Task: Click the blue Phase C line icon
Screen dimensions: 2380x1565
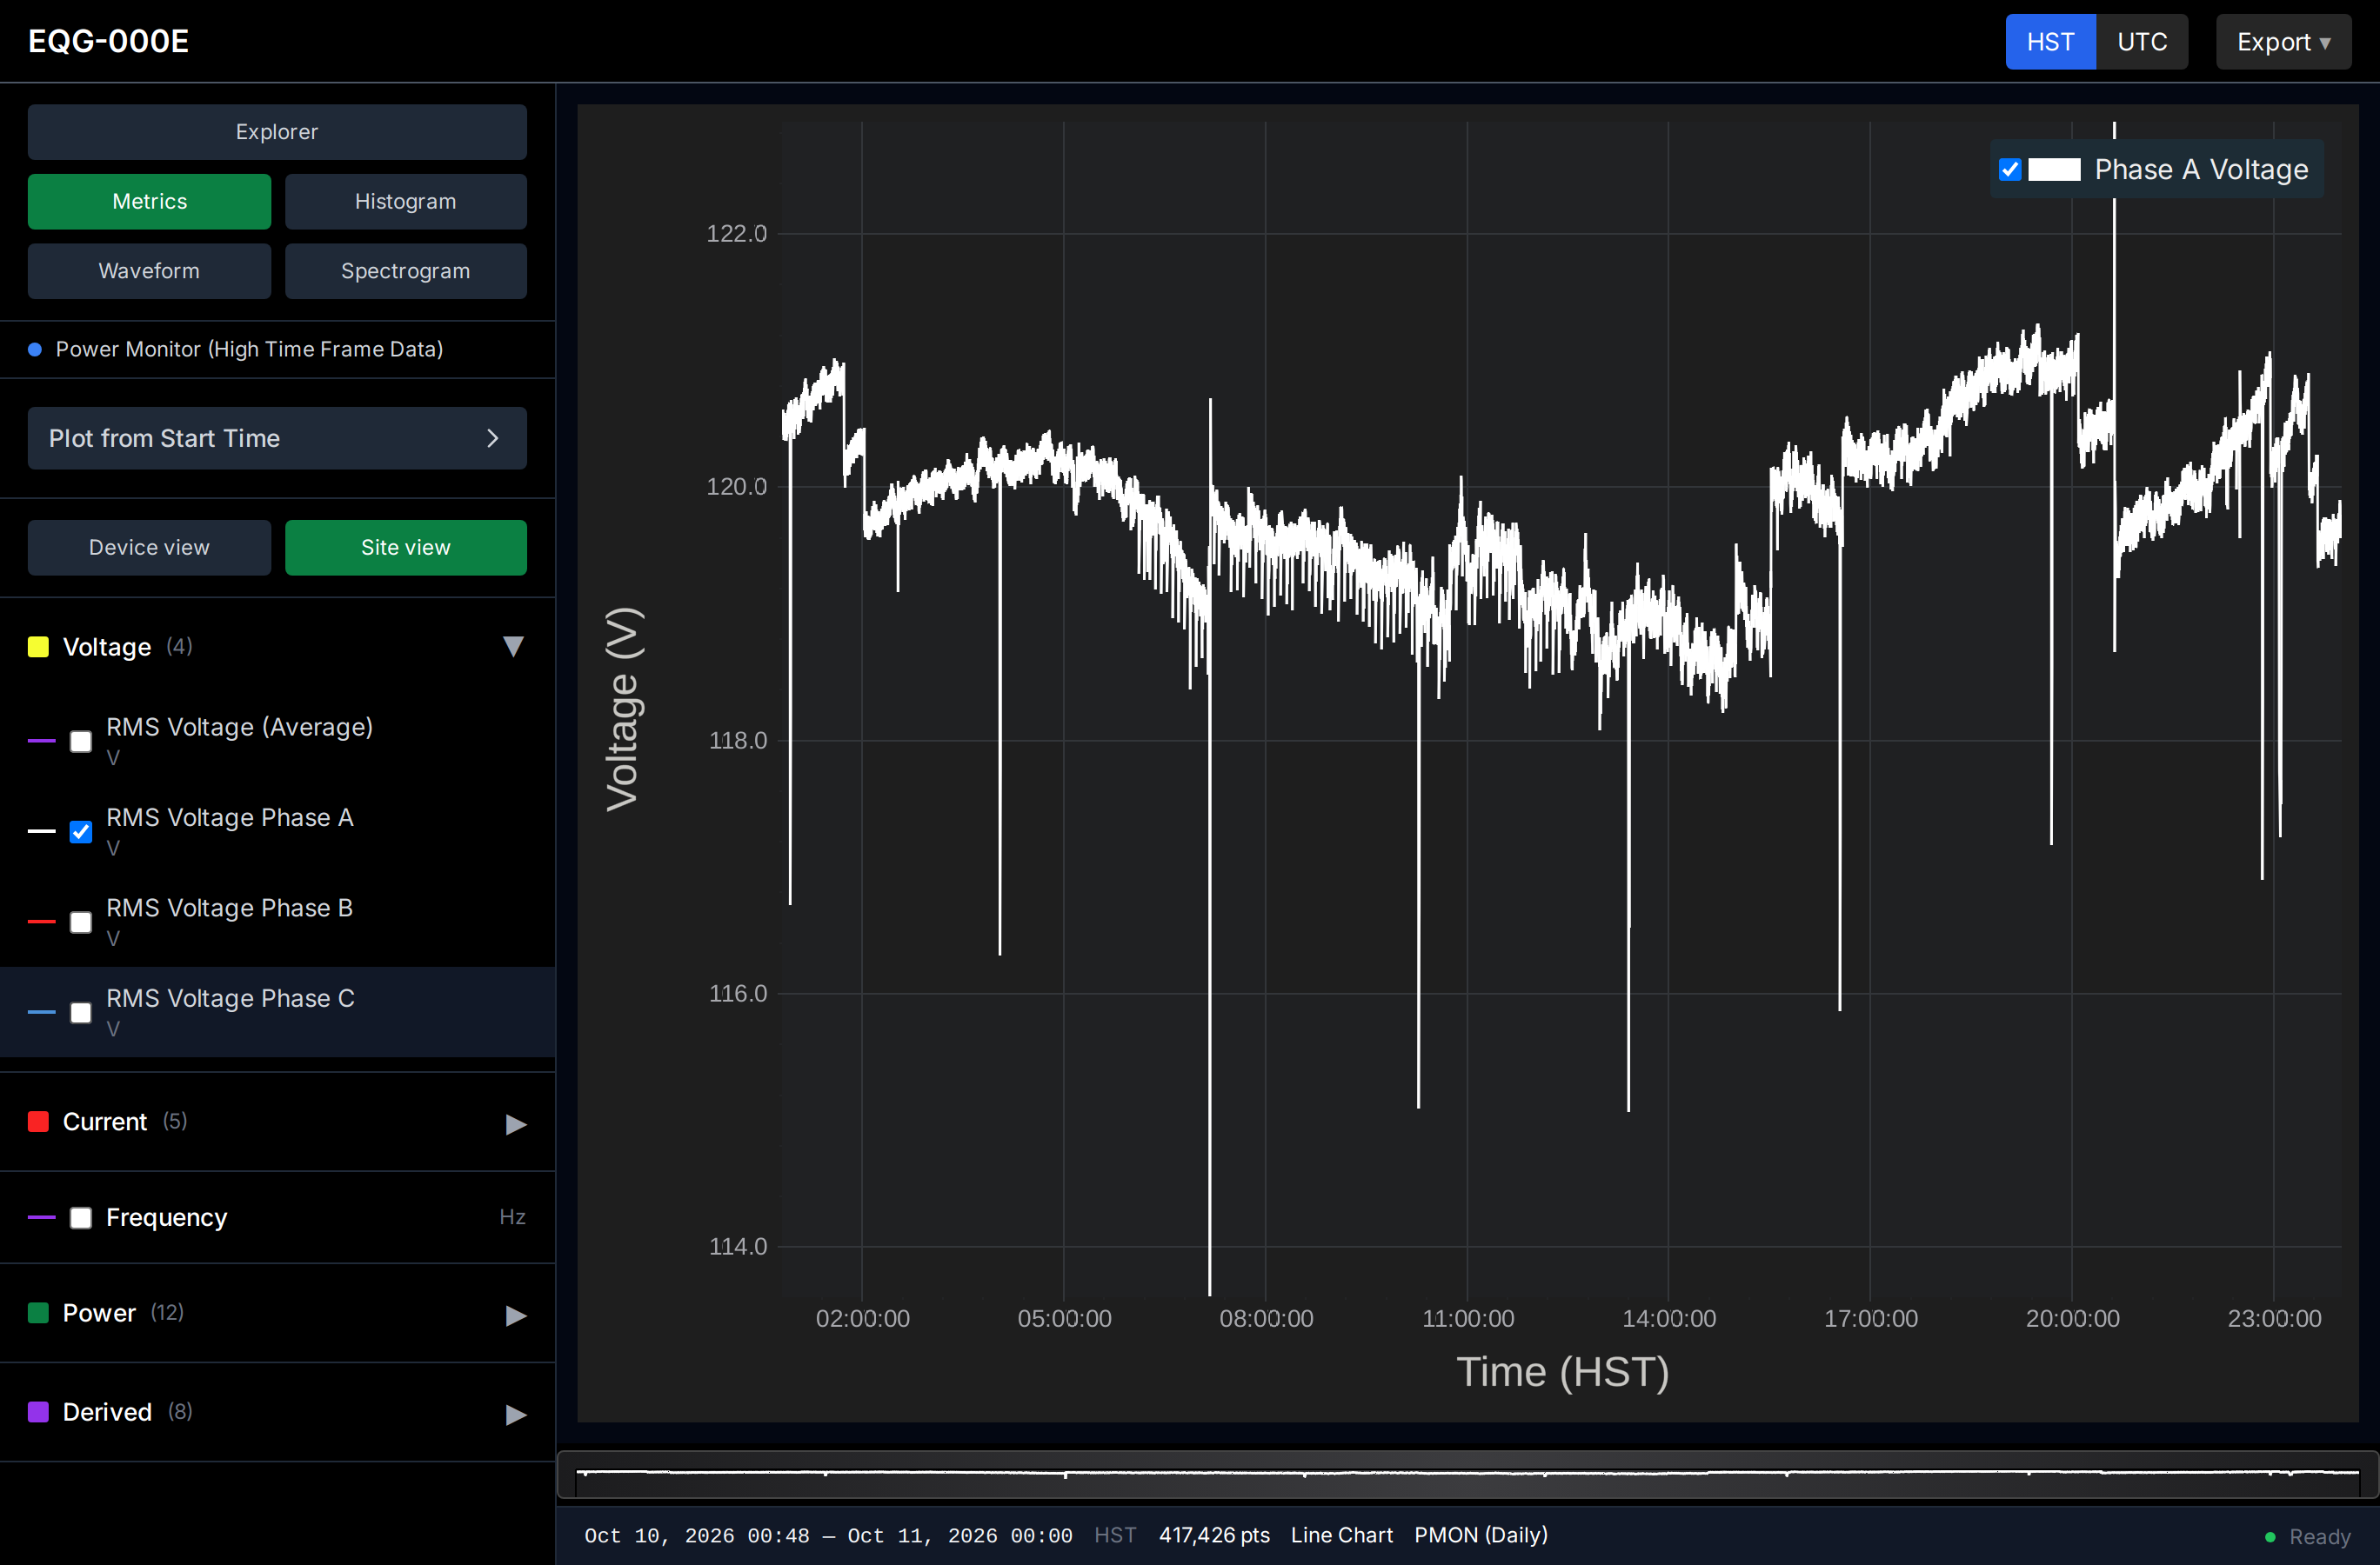Action: point(41,1011)
